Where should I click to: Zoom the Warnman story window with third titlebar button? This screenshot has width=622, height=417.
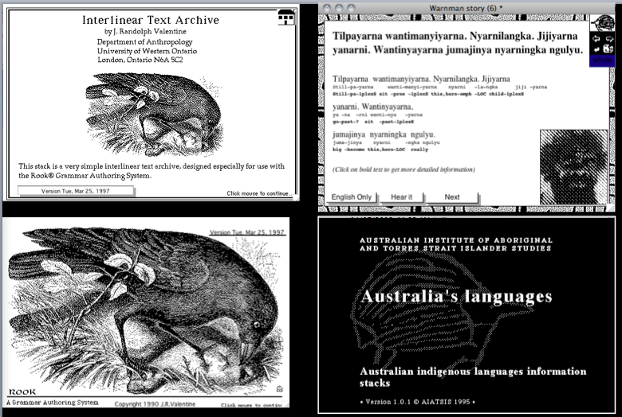point(352,8)
